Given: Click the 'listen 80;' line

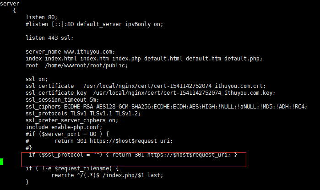Looking at the screenshot, I should (41, 17).
